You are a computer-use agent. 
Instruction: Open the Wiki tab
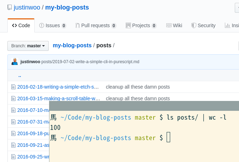pos(174,25)
